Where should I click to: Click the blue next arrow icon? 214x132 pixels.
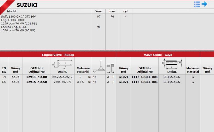(204, 4)
